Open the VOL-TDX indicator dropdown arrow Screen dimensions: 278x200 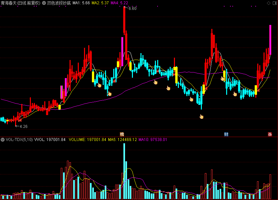pos(3,140)
